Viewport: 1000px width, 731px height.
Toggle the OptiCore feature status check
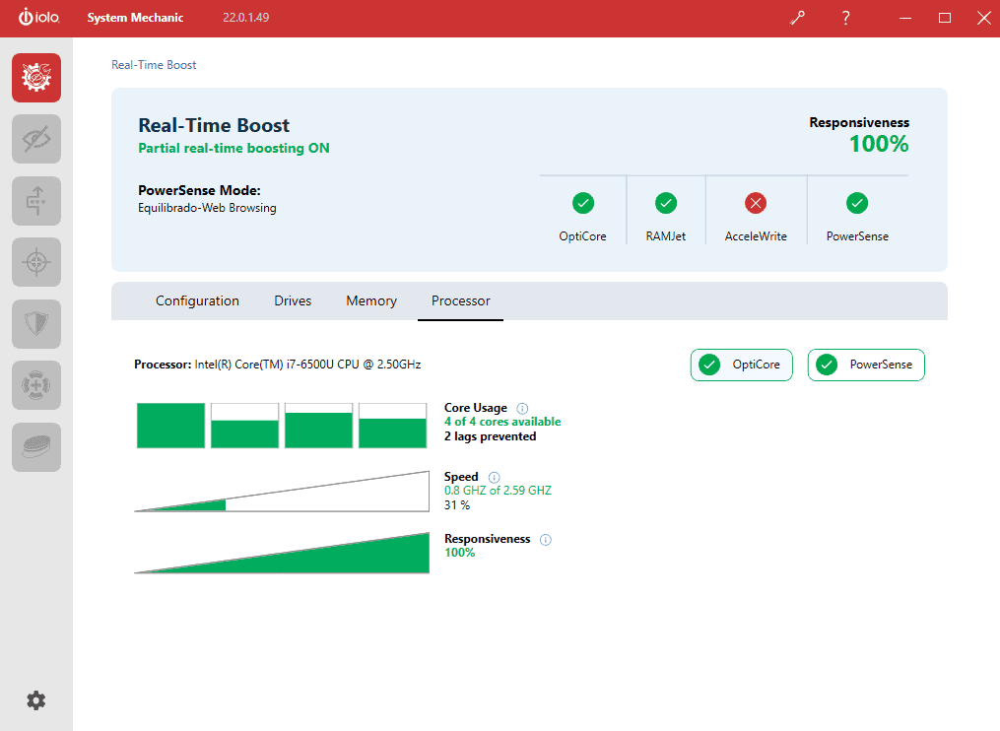[x=582, y=202]
